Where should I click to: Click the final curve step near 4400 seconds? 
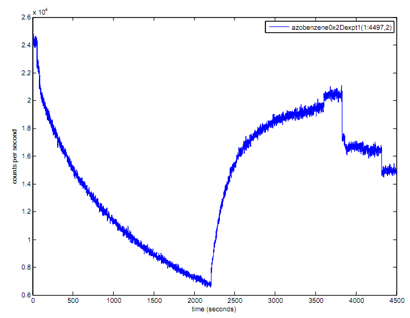(x=389, y=172)
